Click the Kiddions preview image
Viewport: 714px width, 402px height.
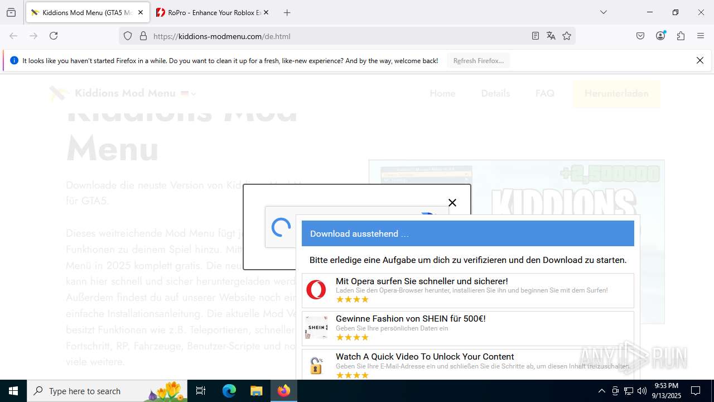pos(517,242)
